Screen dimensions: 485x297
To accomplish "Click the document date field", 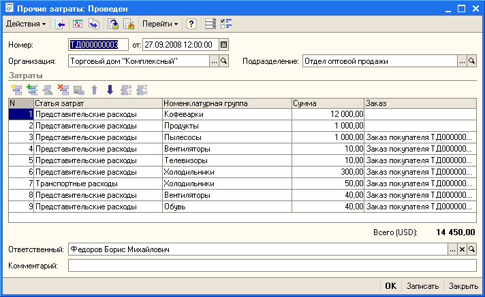I will point(181,45).
